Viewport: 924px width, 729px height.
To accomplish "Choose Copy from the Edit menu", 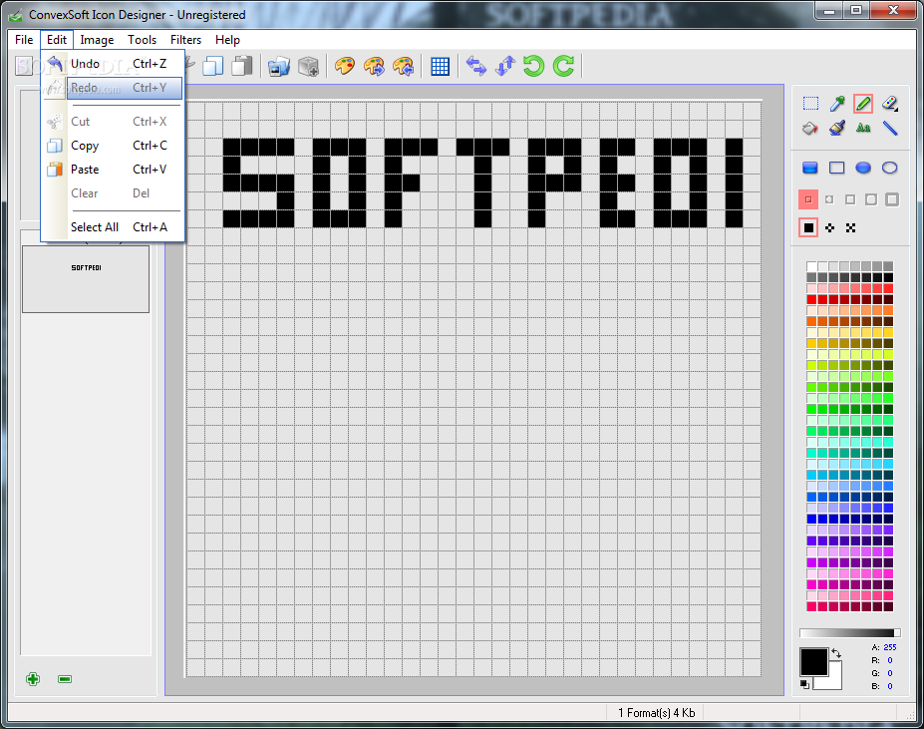I will click(114, 146).
